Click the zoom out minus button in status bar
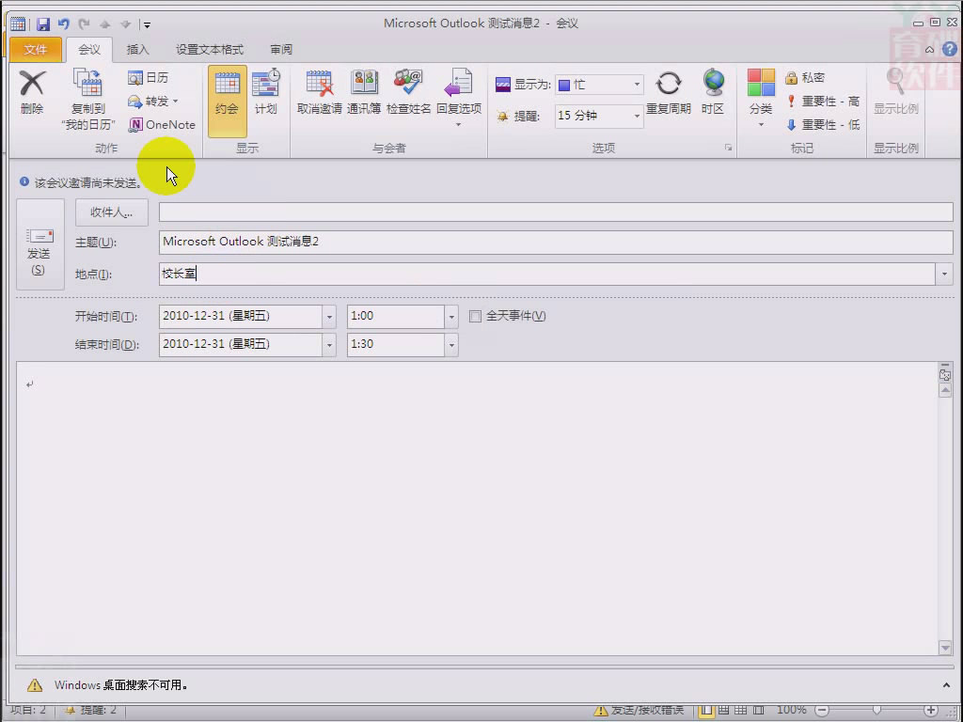The width and height of the screenshot is (963, 722). click(x=822, y=711)
